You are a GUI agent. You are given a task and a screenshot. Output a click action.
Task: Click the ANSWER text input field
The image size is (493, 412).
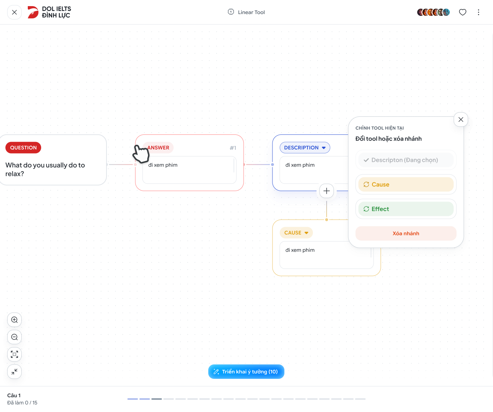point(189,170)
